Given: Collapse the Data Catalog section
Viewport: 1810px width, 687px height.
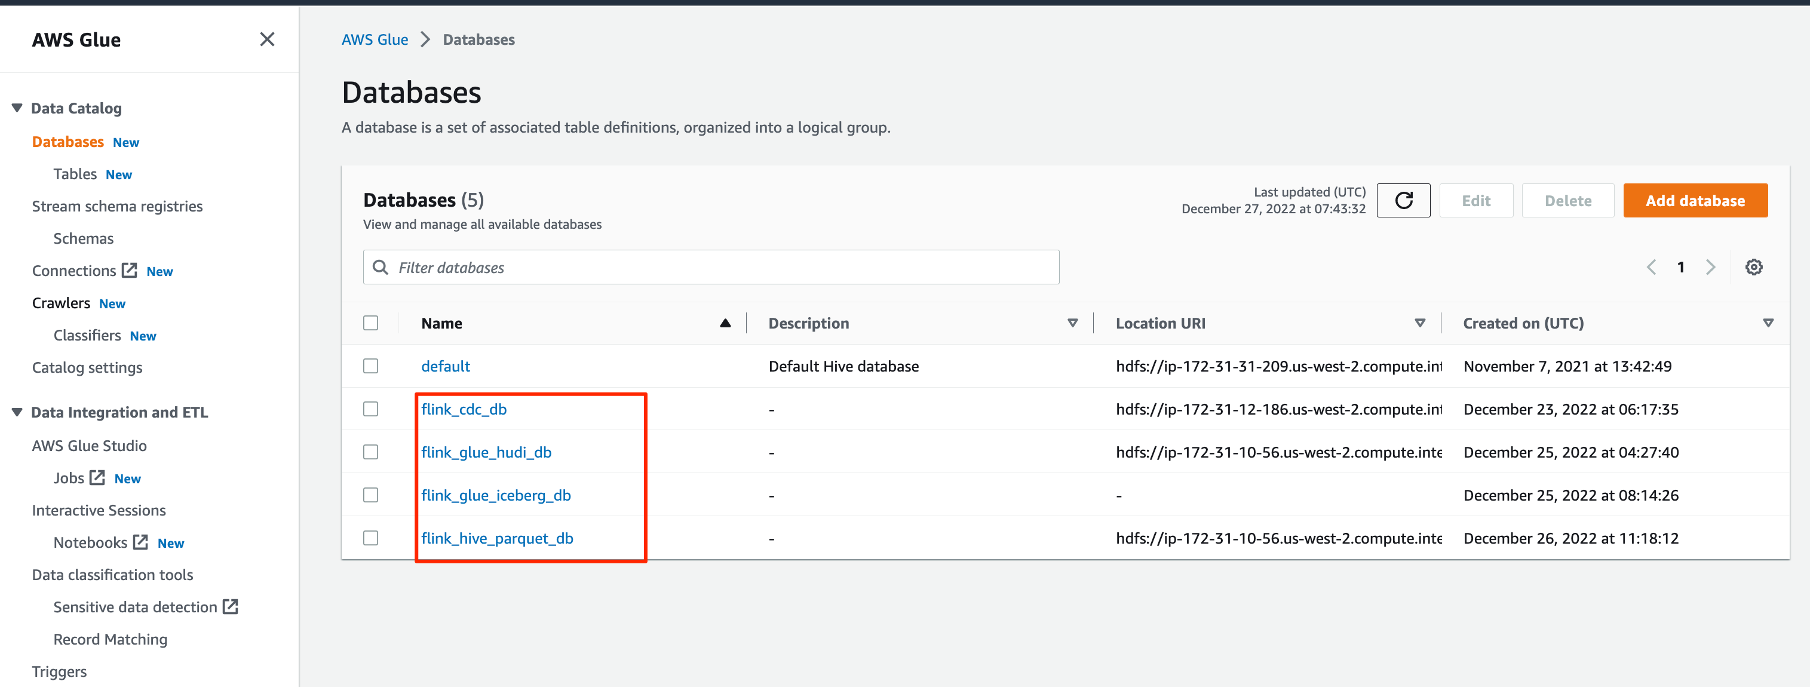Looking at the screenshot, I should click(x=17, y=108).
